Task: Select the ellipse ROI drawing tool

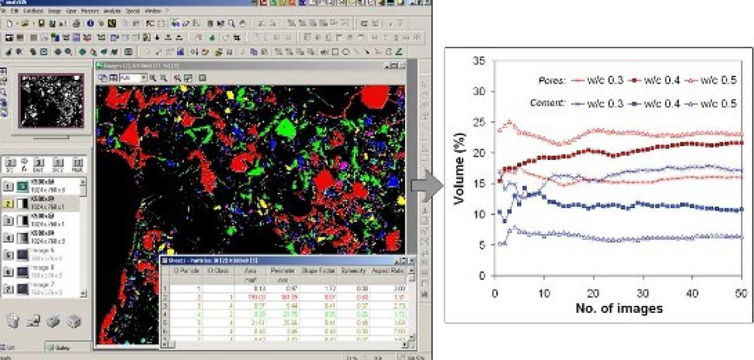Action: (x=346, y=52)
